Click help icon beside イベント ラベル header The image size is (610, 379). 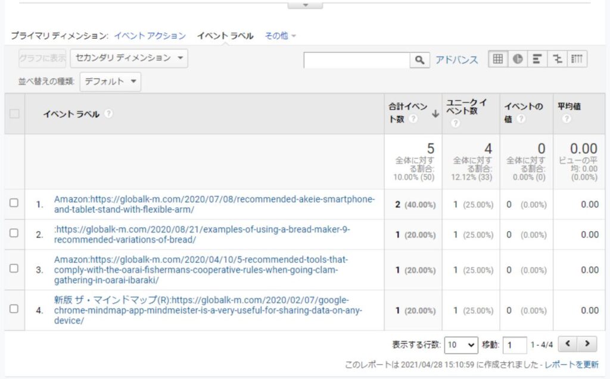[x=108, y=114]
